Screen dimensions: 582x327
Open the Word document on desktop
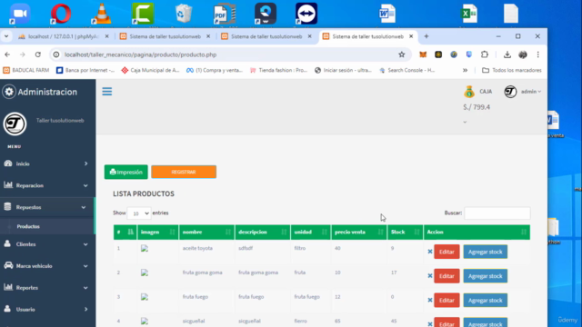(387, 14)
